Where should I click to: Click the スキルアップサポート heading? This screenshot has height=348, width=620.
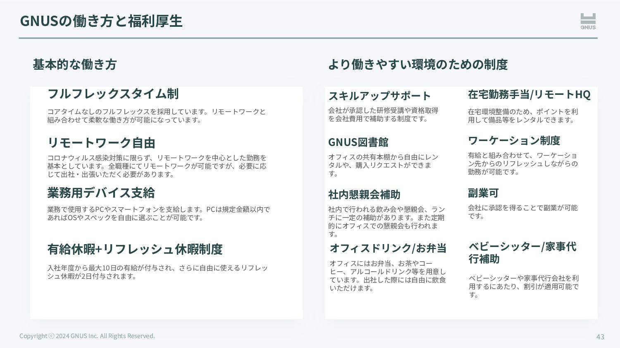tap(379, 96)
